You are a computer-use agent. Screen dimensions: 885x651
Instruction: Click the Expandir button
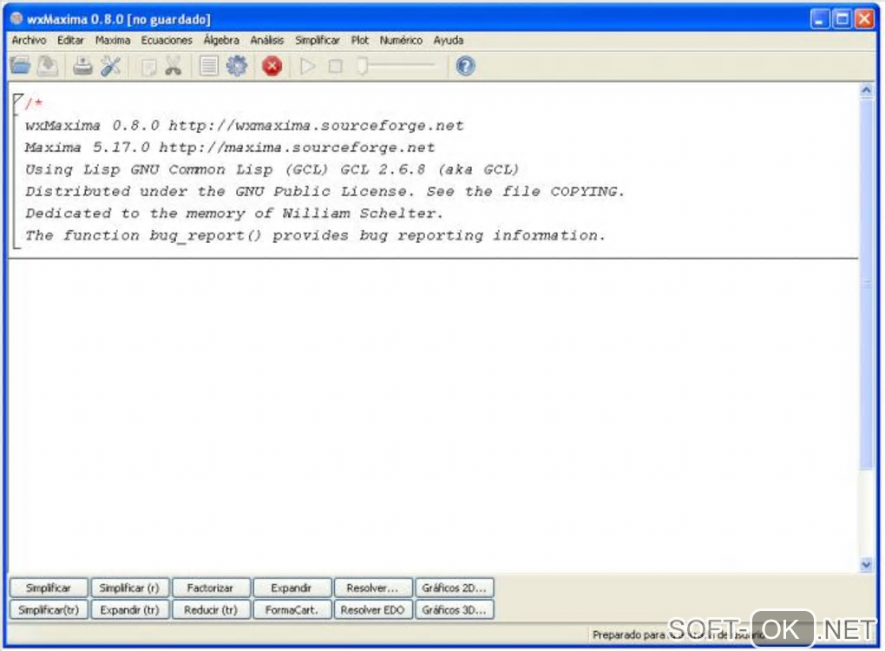292,588
